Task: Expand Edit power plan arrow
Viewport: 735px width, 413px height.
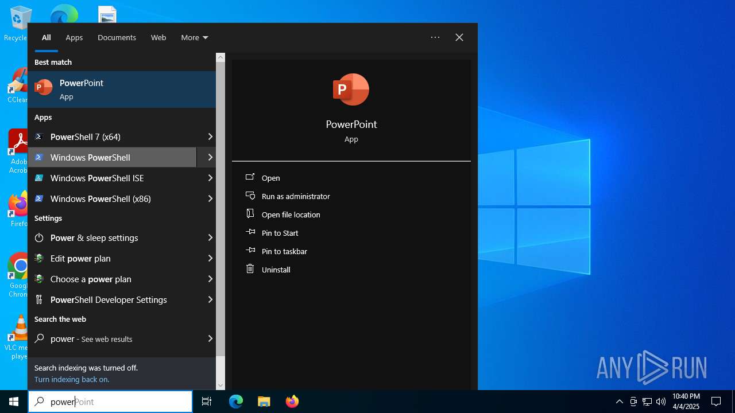Action: click(210, 258)
